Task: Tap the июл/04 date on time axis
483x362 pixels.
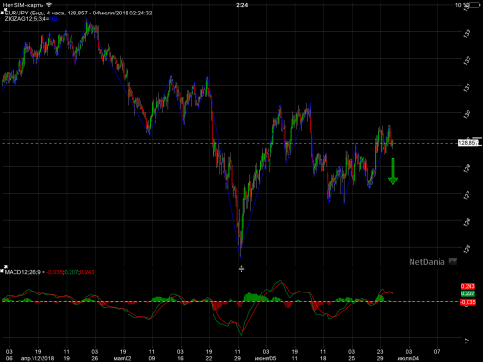Action: click(409, 358)
